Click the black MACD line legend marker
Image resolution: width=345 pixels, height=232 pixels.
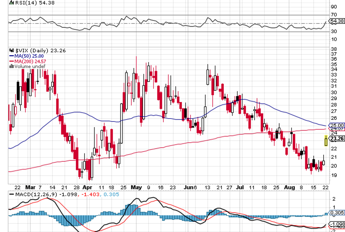tap(12, 194)
